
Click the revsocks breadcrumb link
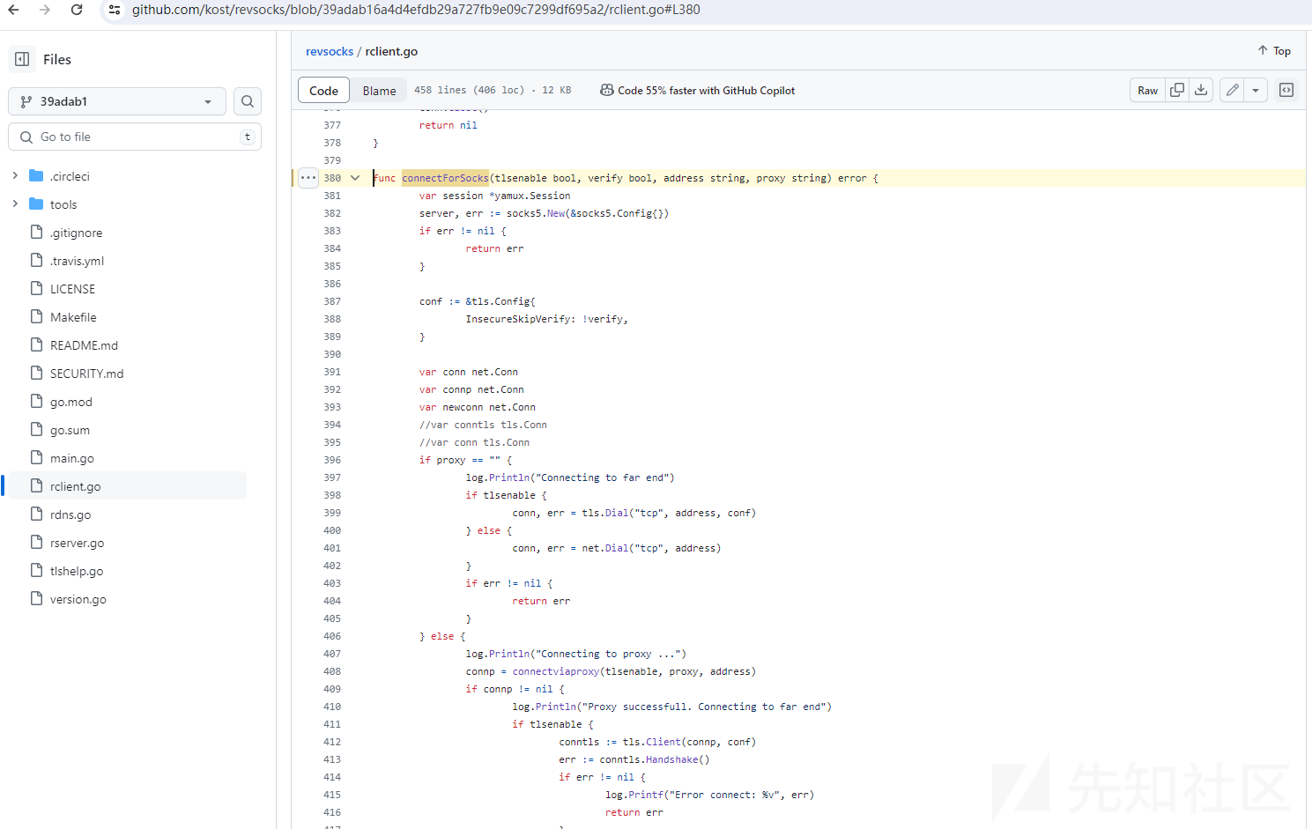(x=330, y=51)
